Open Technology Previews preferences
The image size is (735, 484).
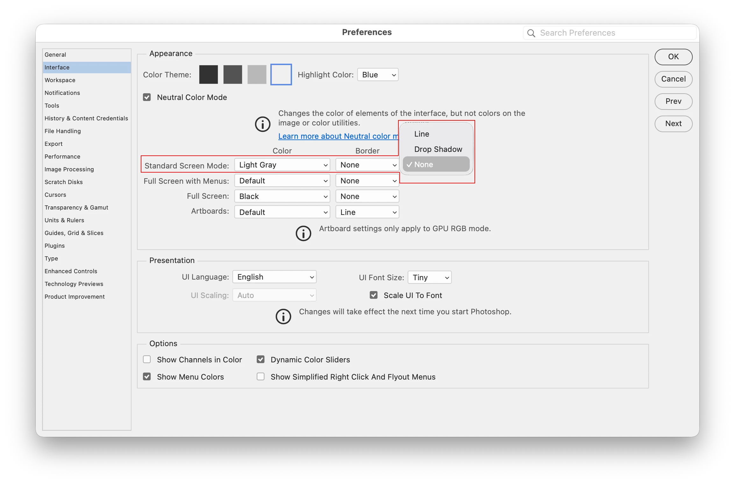(x=87, y=284)
